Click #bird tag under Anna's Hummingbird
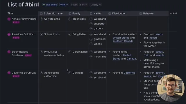The width and height of the screenshot is (186, 104). pos(16,22)
